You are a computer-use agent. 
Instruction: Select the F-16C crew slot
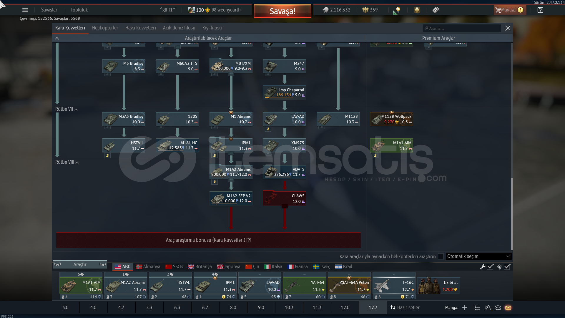click(394, 286)
